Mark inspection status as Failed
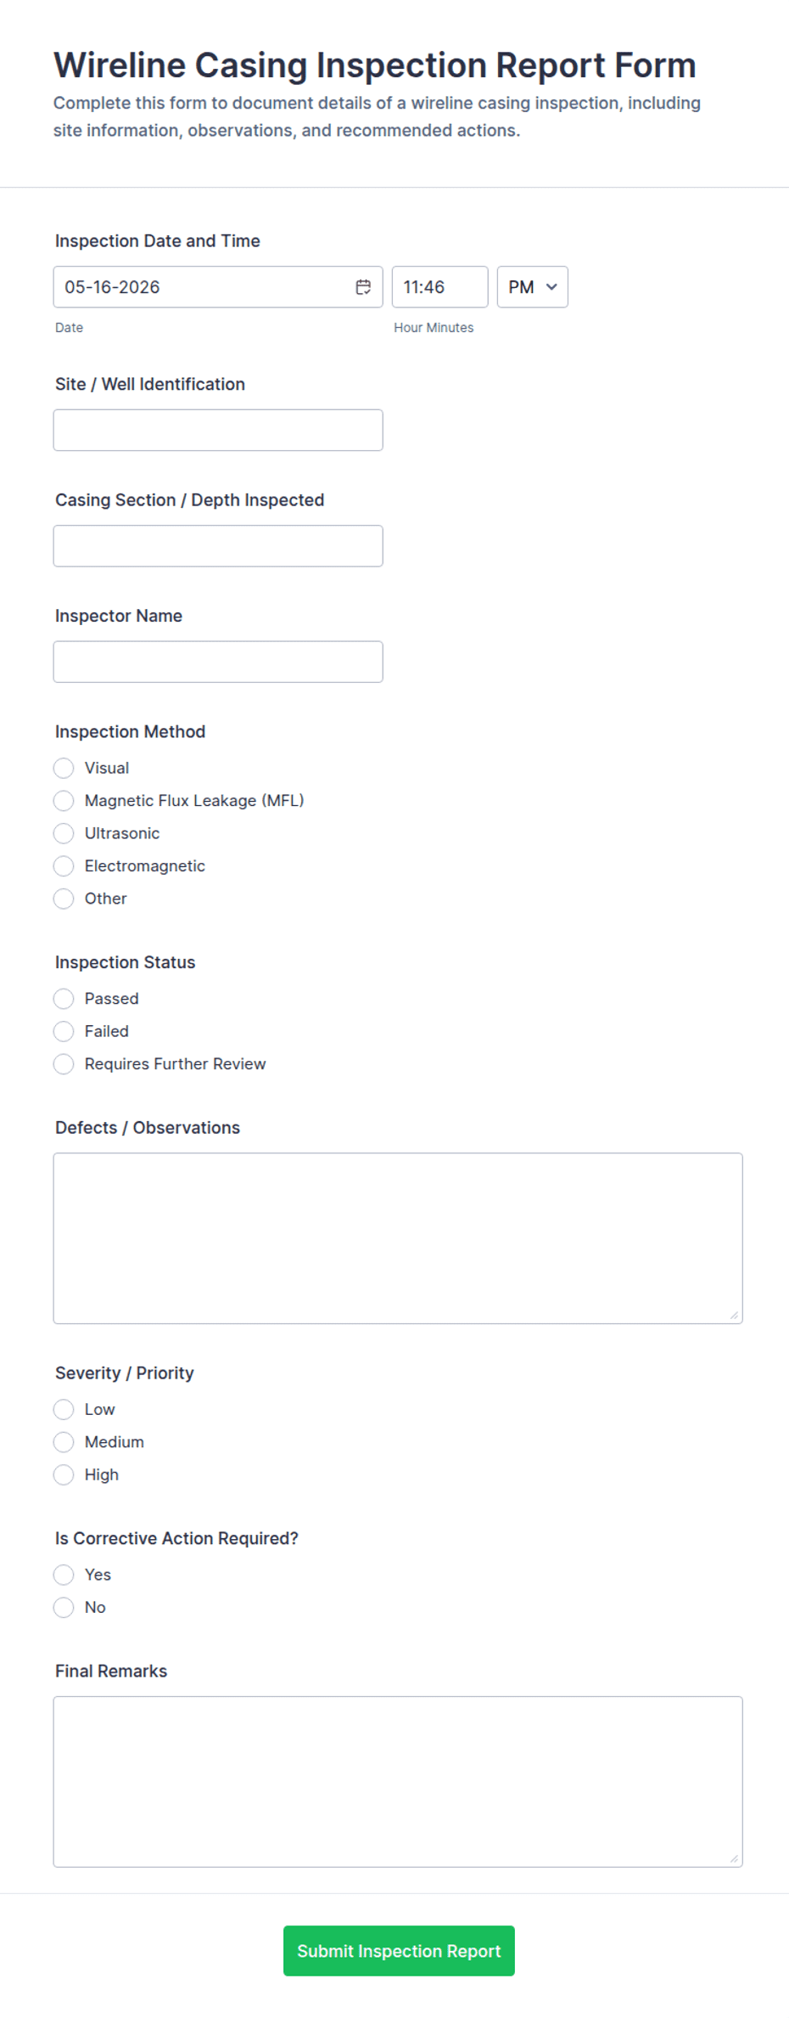This screenshot has height=2018, width=789. click(x=64, y=1031)
